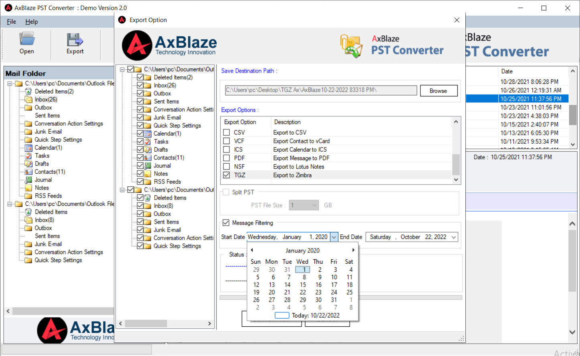580x356 pixels.
Task: Collapse first PST node in export tree
Action: pos(122,69)
